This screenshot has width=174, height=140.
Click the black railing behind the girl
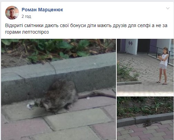pyautogui.click(x=160, y=53)
